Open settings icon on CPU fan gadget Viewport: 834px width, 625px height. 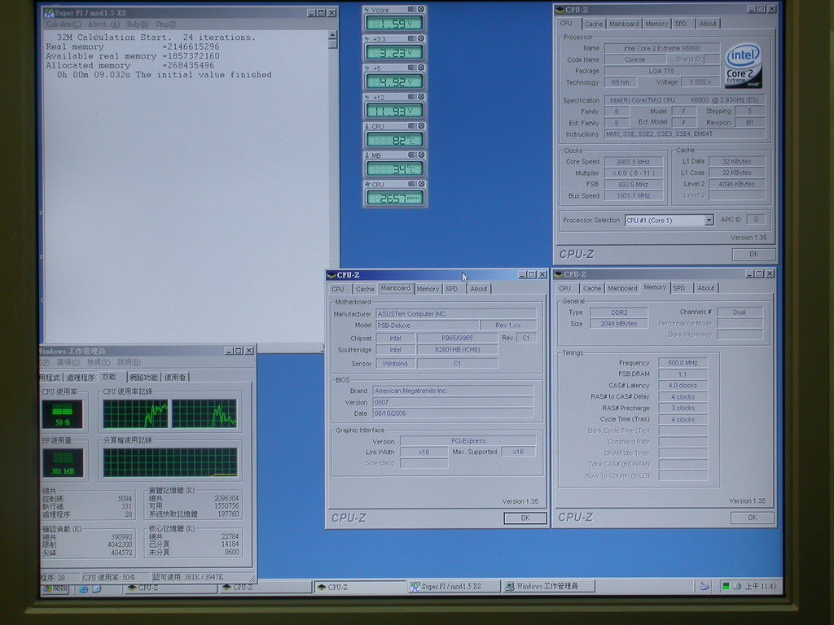coord(411,184)
